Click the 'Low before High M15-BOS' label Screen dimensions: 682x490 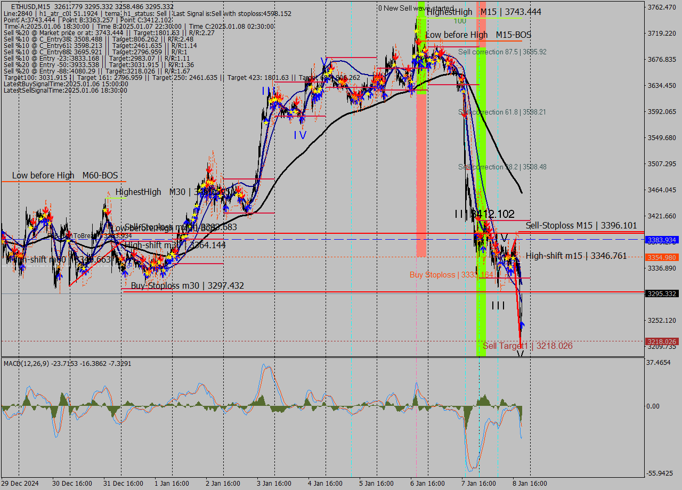pos(478,35)
